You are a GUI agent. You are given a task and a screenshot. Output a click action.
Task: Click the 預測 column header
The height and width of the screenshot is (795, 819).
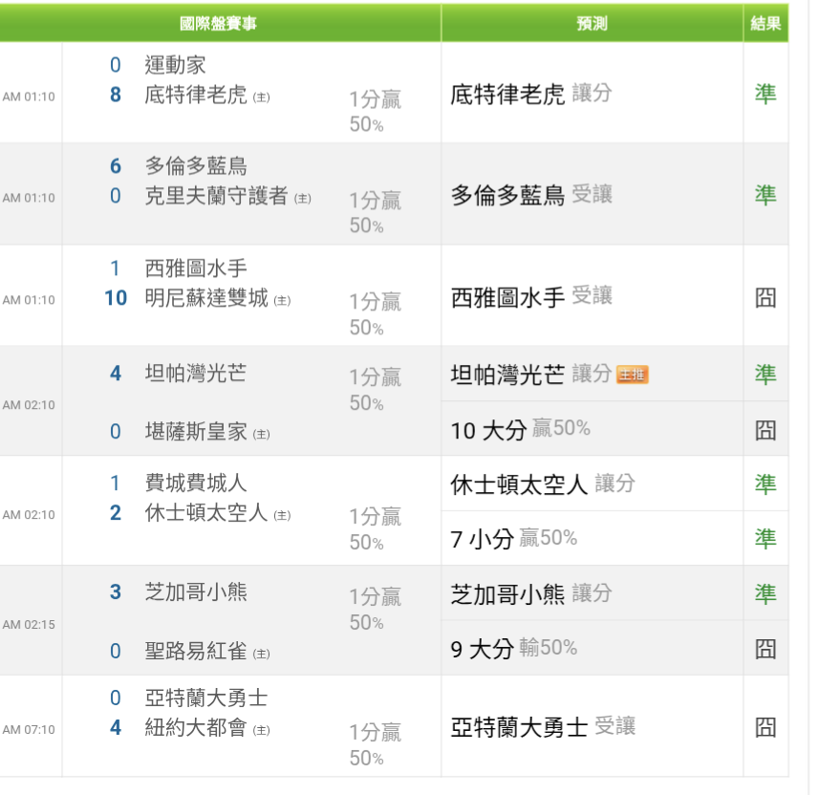[x=592, y=23]
